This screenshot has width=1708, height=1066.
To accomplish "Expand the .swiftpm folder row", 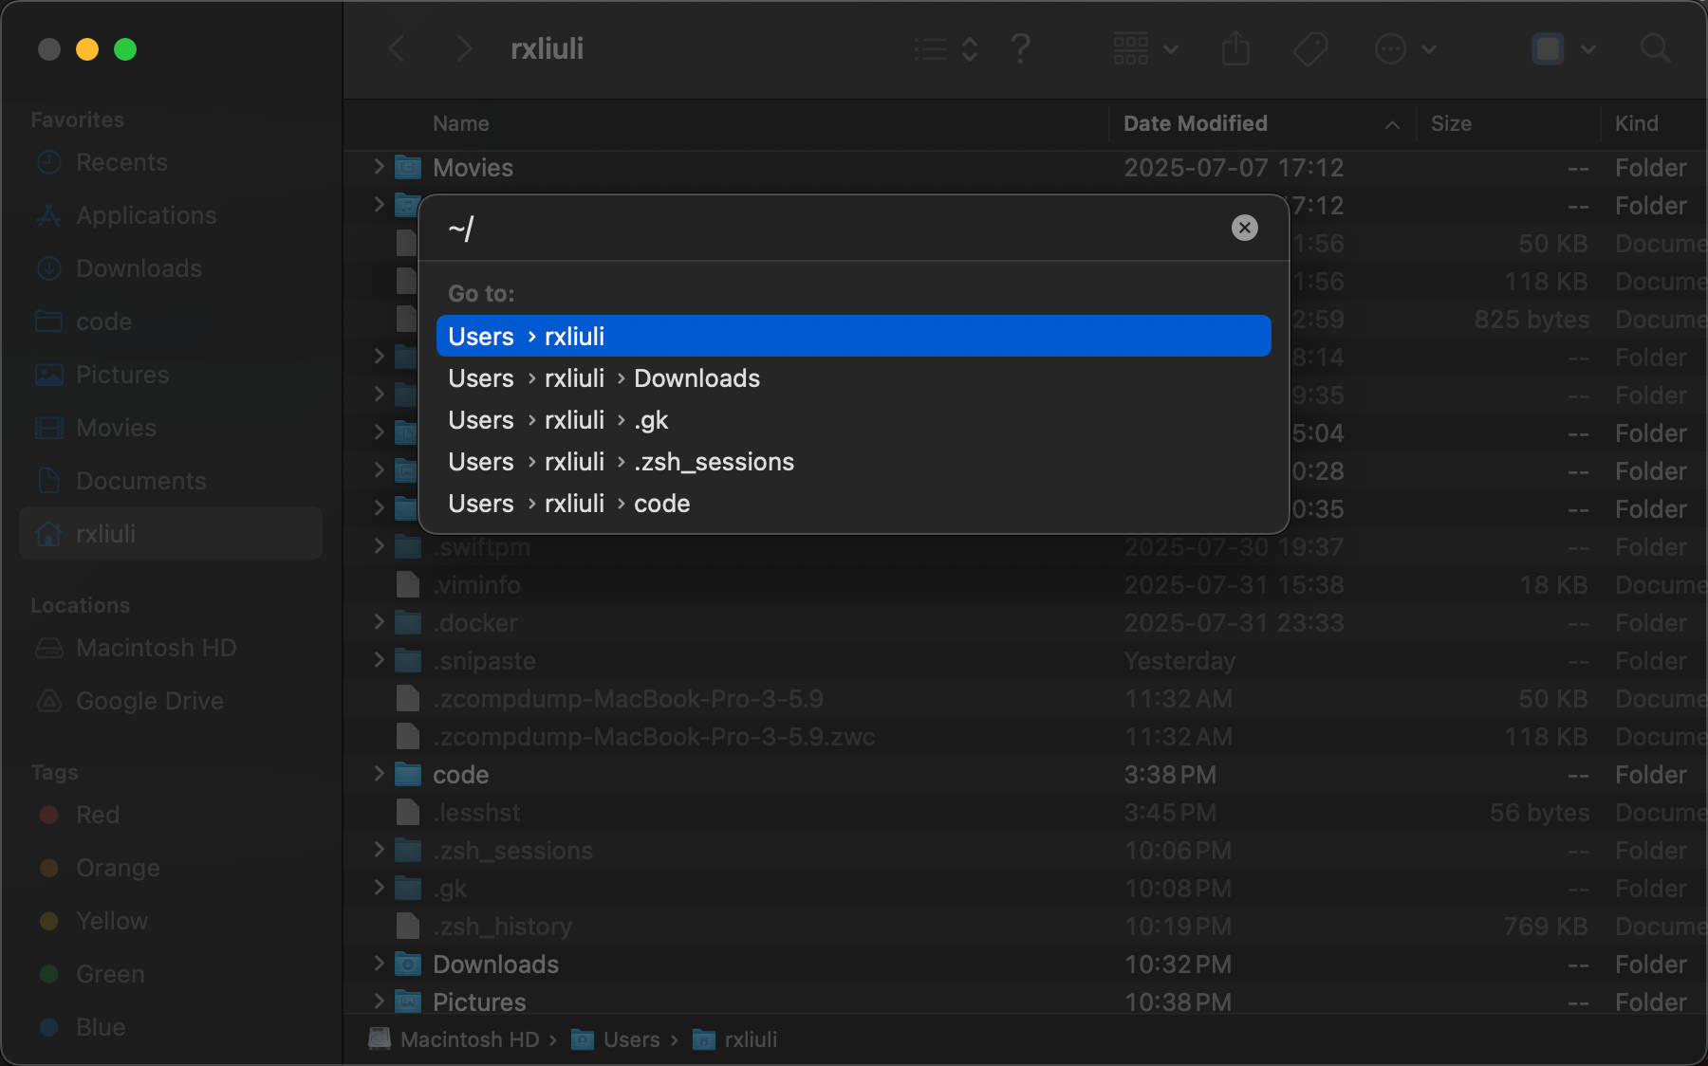I will pos(379,546).
